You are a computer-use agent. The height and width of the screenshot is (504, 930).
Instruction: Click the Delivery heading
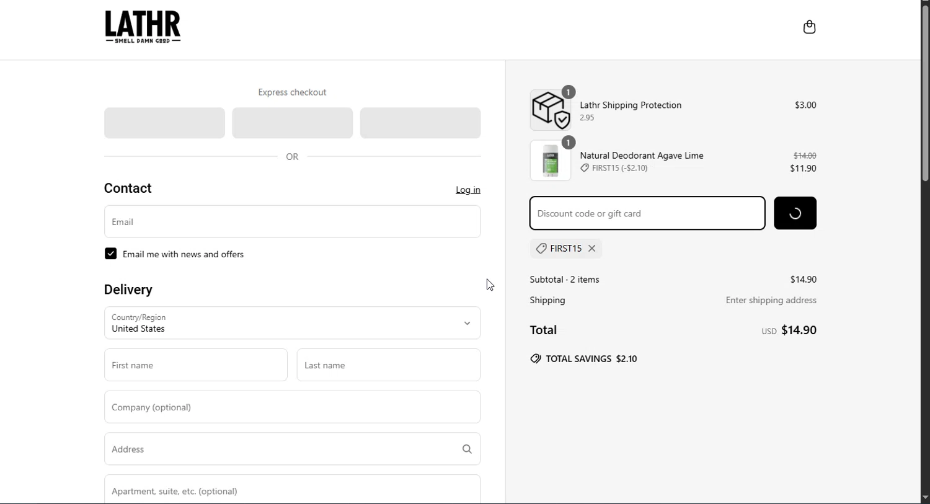[128, 290]
